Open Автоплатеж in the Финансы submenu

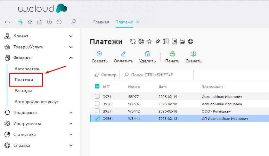tap(27, 69)
